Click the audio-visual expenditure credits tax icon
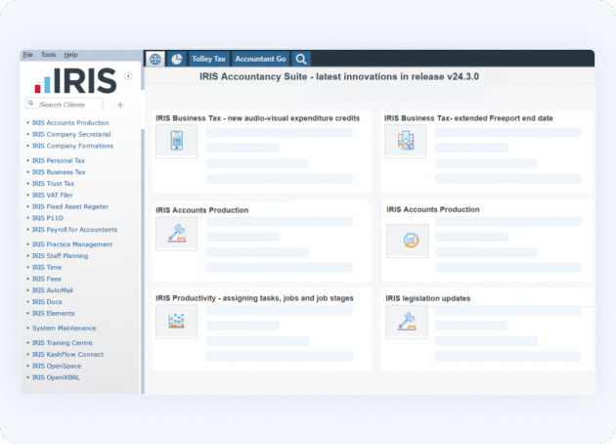 (x=177, y=141)
